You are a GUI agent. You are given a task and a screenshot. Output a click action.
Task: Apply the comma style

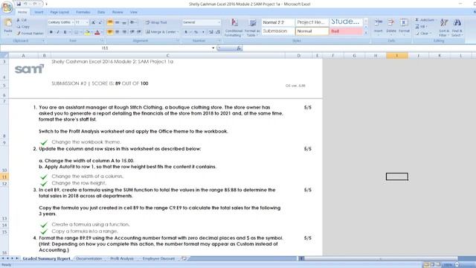203,32
